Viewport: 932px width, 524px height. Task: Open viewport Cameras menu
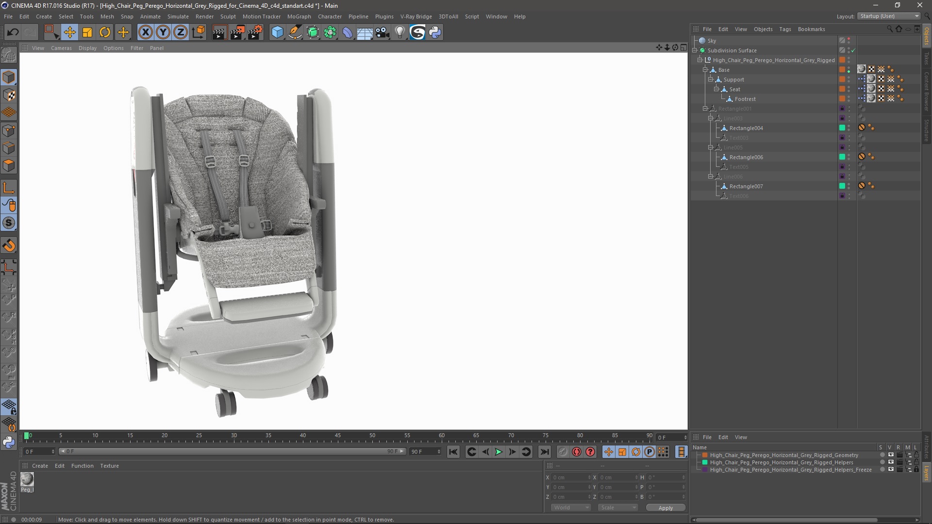61,48
